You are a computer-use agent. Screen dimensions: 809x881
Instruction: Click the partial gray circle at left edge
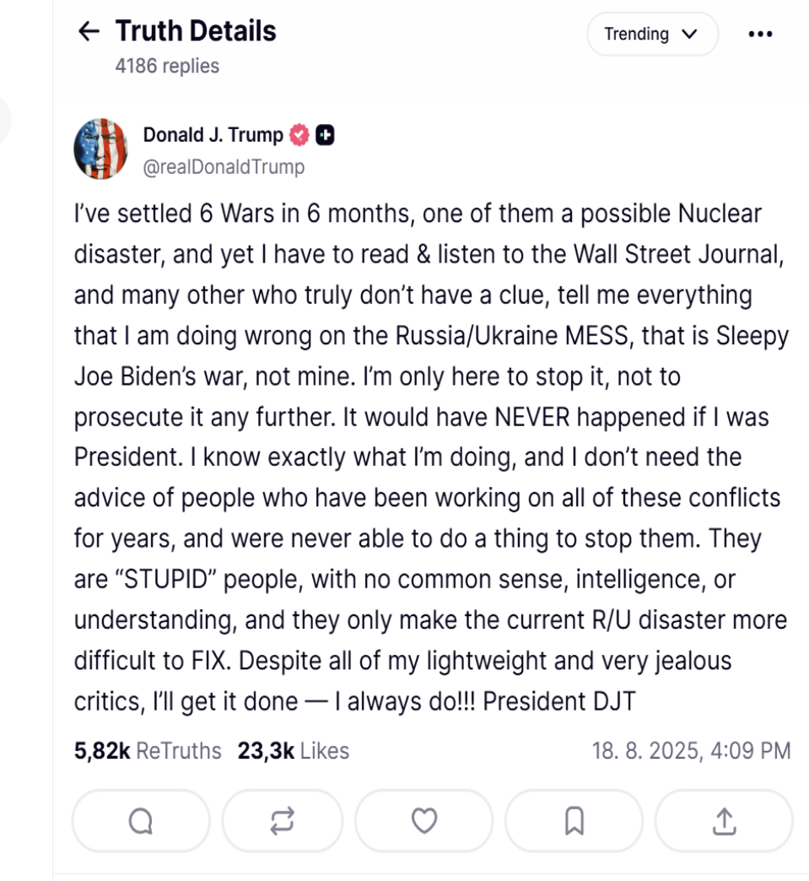tap(4, 120)
